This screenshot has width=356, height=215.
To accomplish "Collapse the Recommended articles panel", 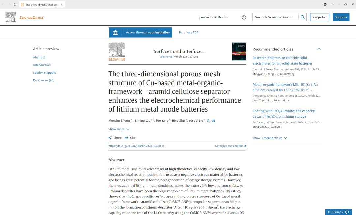I will 319,49.
